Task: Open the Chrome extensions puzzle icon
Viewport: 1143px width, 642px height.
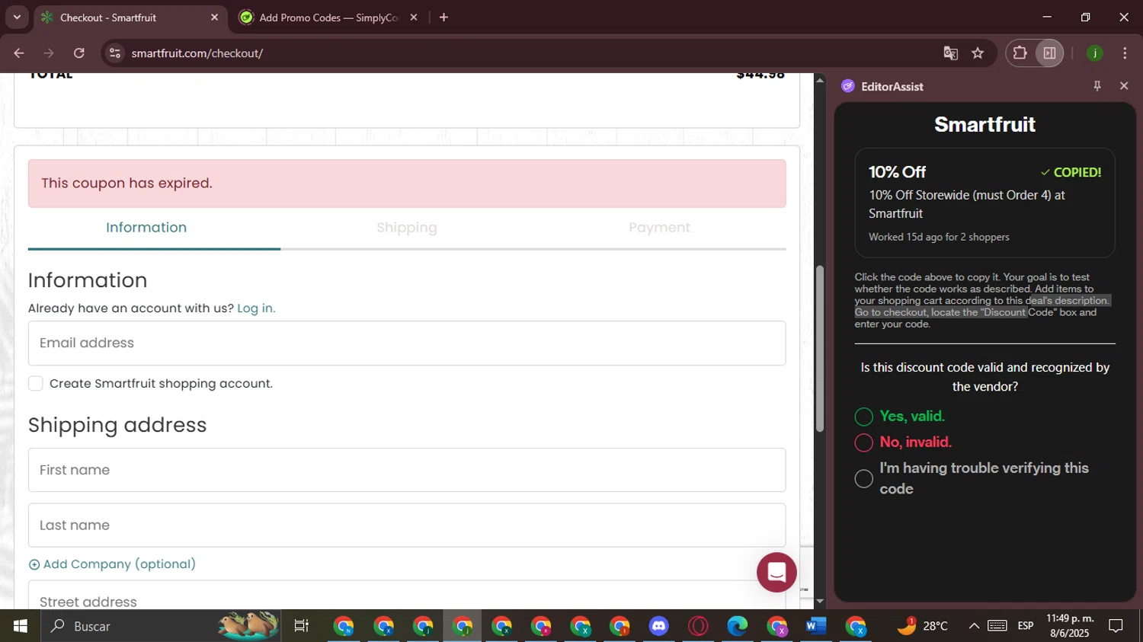Action: [x=1020, y=53]
